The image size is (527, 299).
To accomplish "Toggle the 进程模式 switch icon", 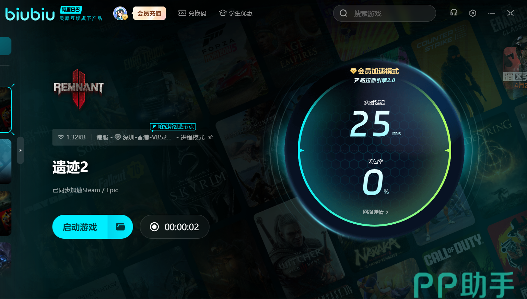I will point(211,137).
